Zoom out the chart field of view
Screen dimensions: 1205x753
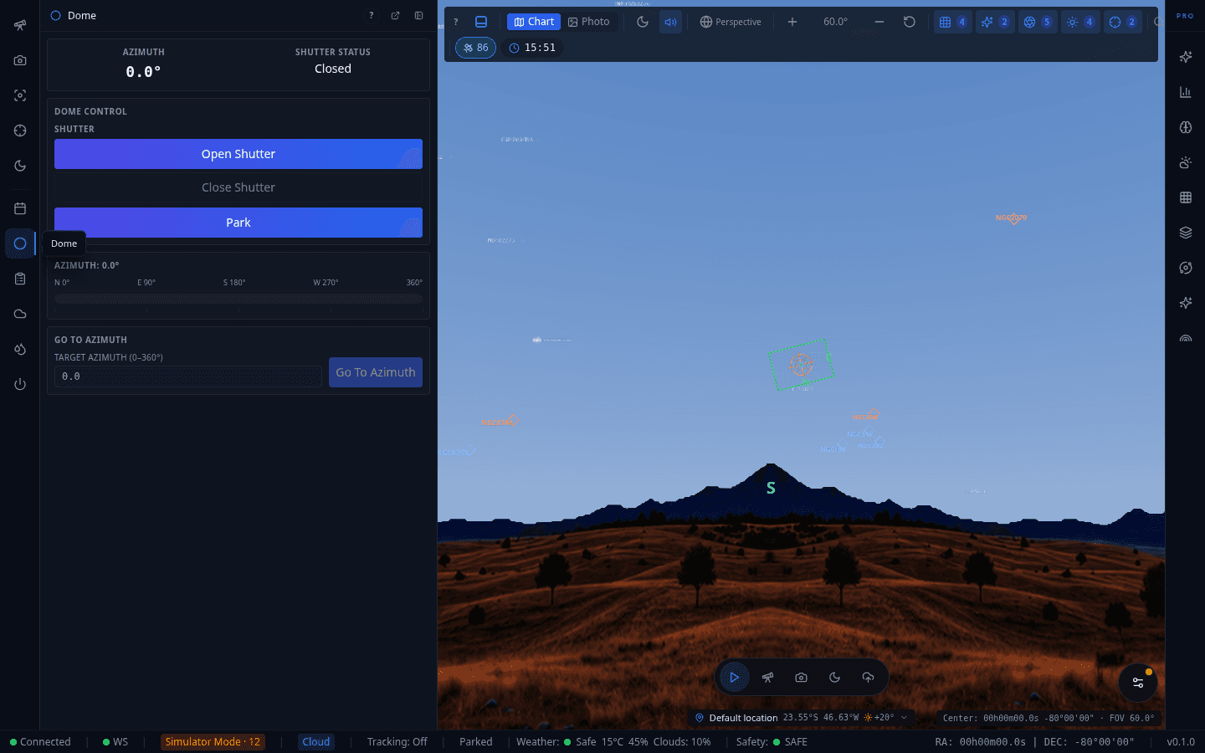click(879, 22)
